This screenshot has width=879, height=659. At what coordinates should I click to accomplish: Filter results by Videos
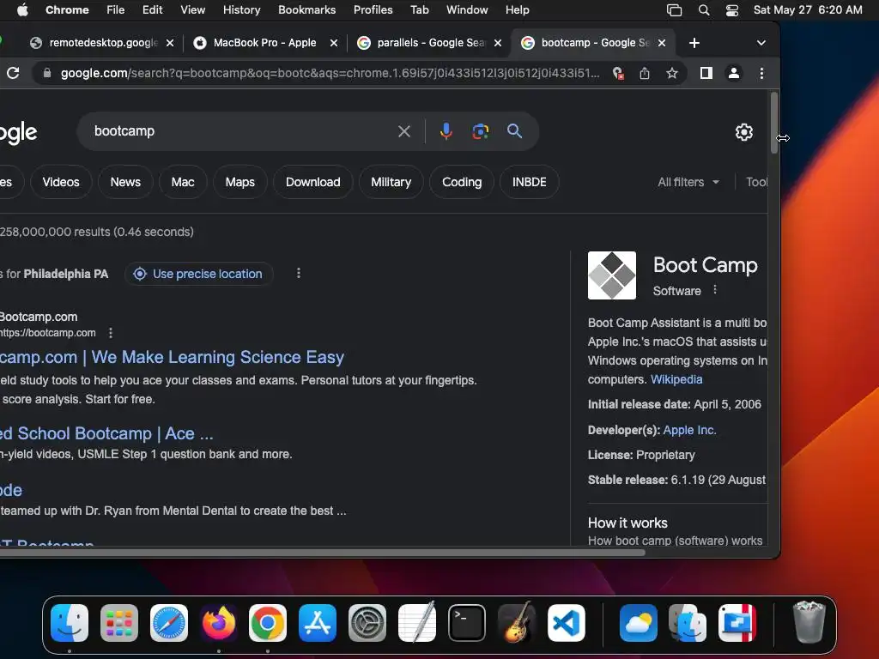click(x=61, y=182)
